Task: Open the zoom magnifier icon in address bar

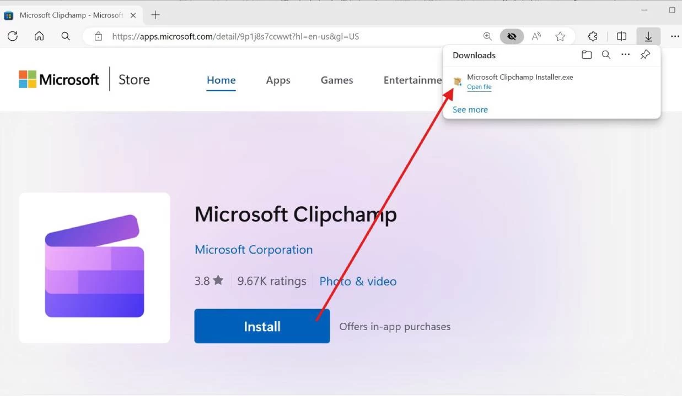Action: tap(487, 36)
